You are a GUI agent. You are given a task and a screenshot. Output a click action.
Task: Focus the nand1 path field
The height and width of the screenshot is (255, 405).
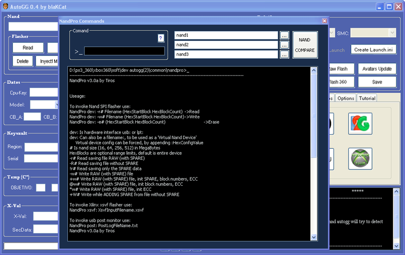click(226, 35)
